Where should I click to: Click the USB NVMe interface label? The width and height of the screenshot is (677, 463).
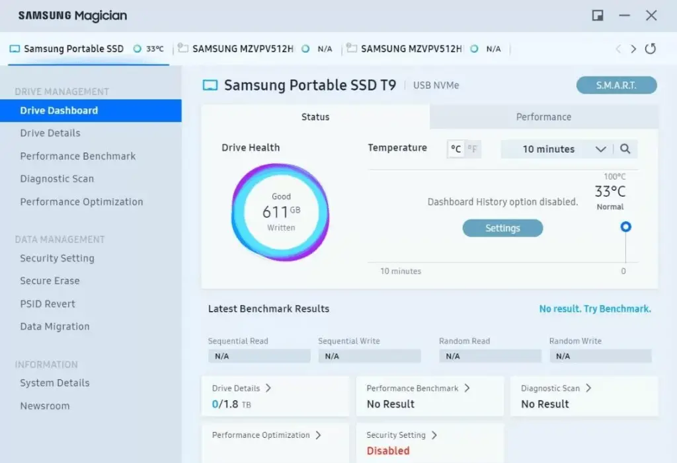[436, 85]
